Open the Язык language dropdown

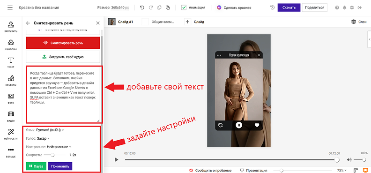pyautogui.click(x=50, y=130)
